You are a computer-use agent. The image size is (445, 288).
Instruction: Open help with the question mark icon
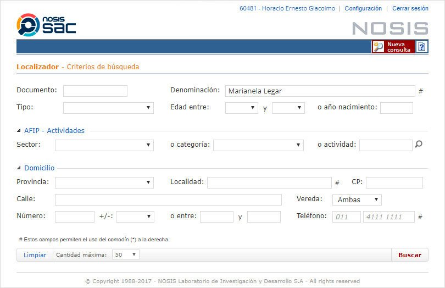click(x=422, y=47)
